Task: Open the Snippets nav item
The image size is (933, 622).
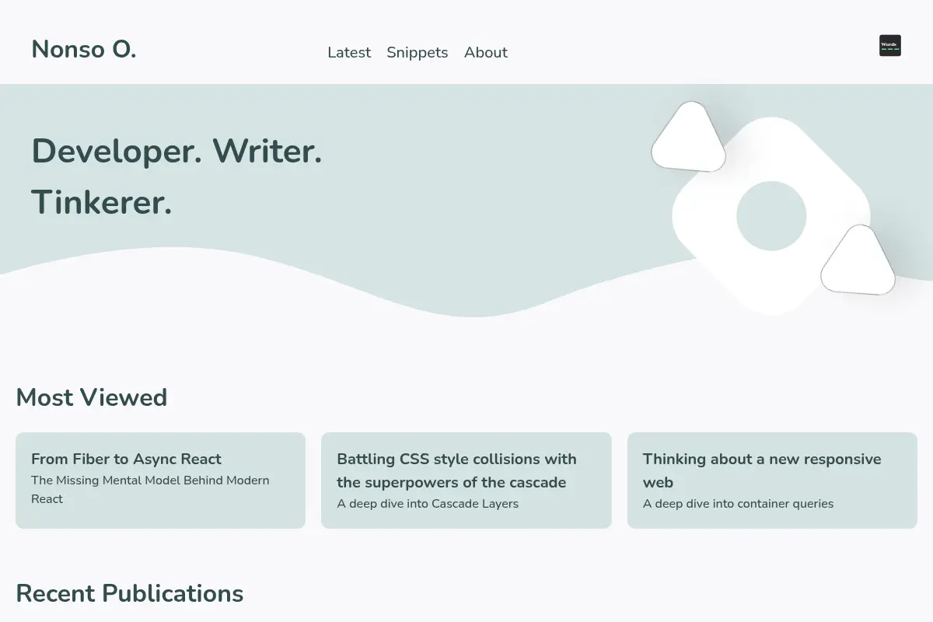Action: pos(418,52)
